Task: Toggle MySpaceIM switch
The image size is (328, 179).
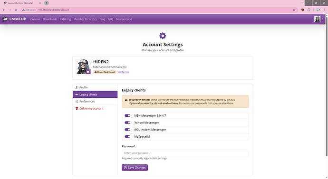Action: (x=127, y=137)
